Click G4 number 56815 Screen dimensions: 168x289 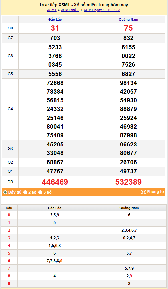coord(55,100)
